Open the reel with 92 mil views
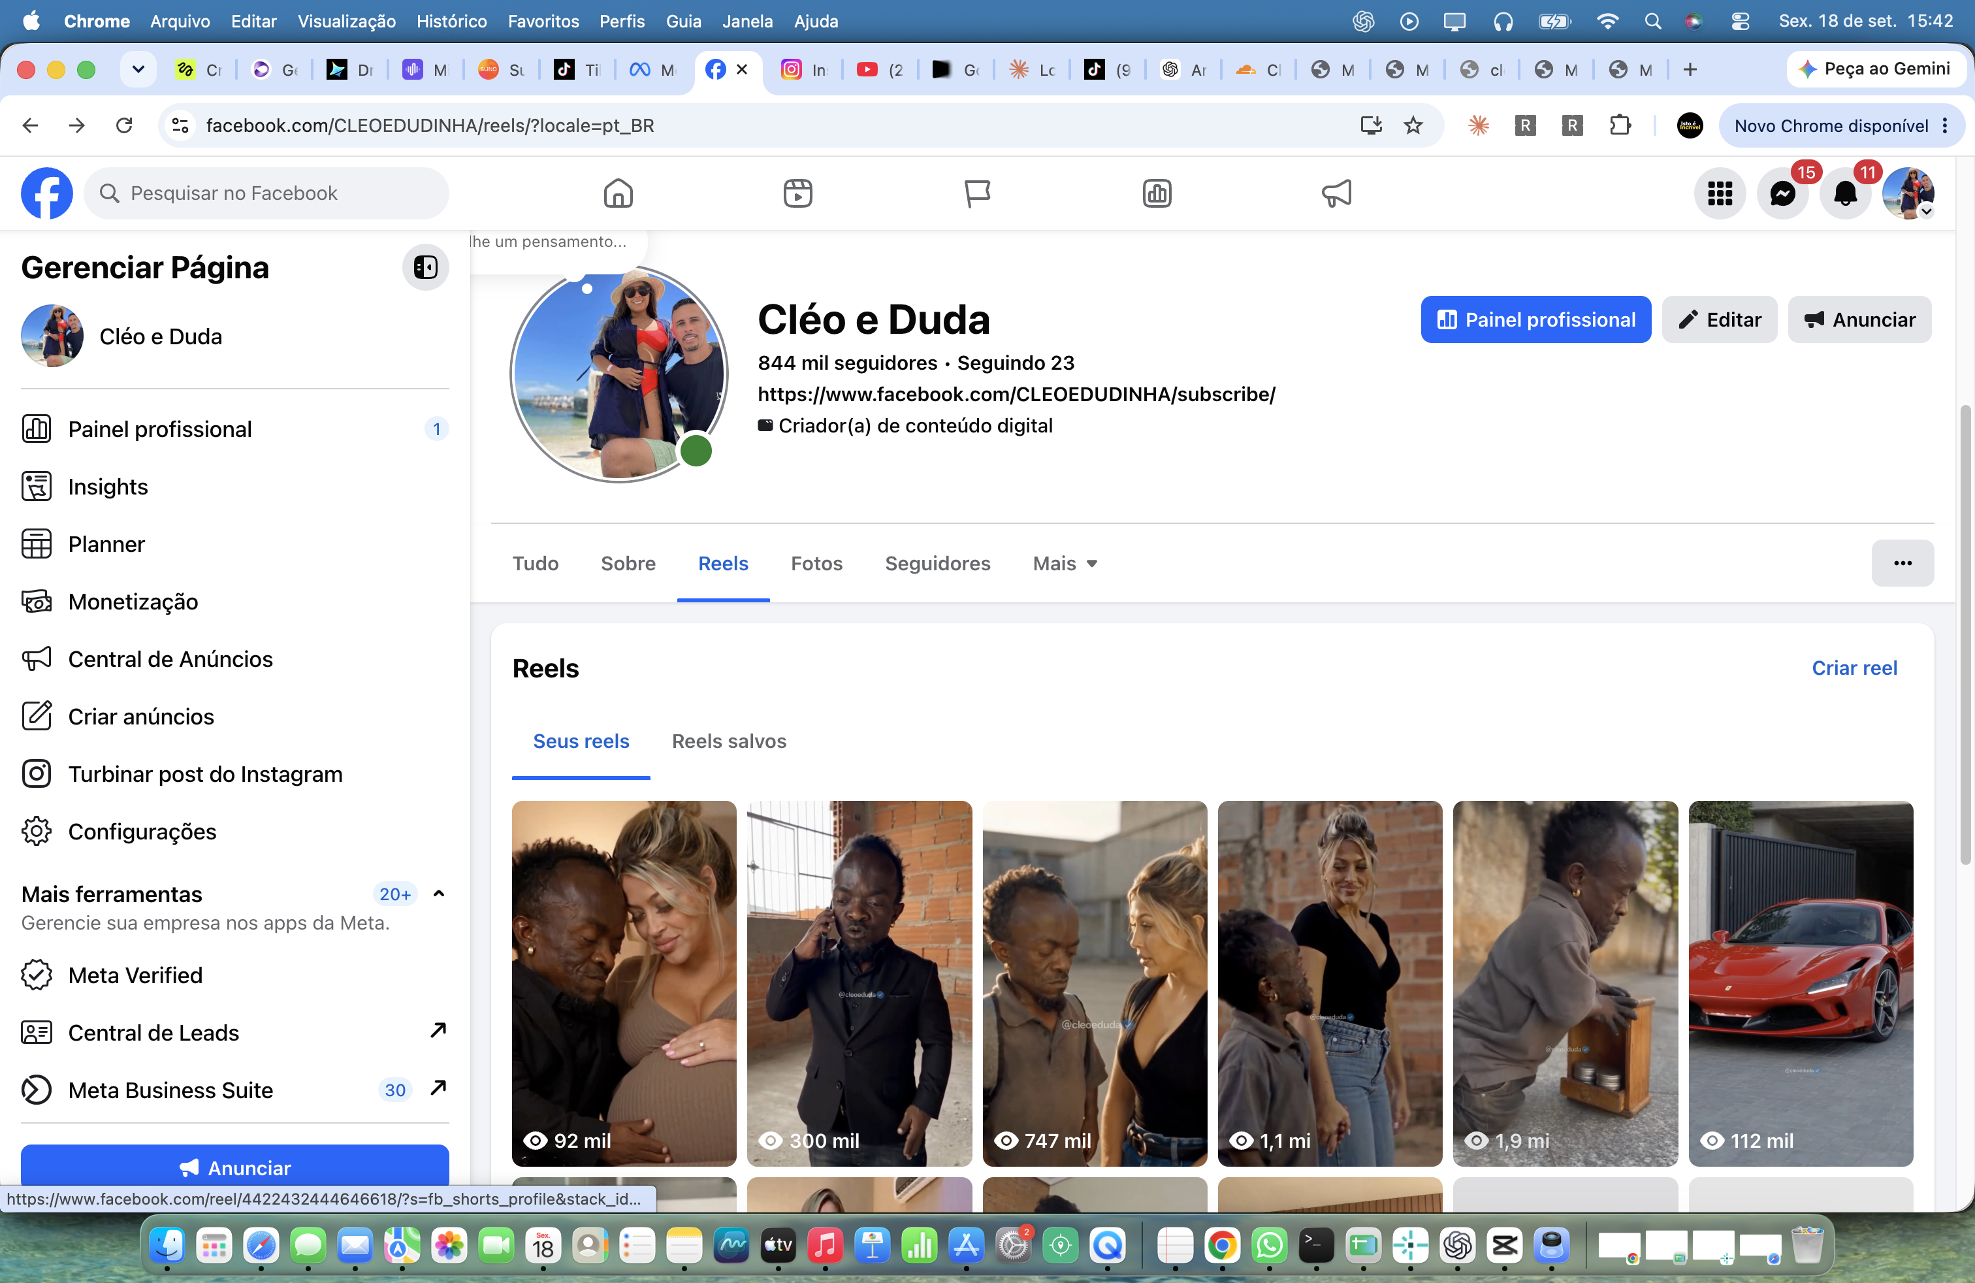Screen dimensions: 1975x1283 point(624,983)
